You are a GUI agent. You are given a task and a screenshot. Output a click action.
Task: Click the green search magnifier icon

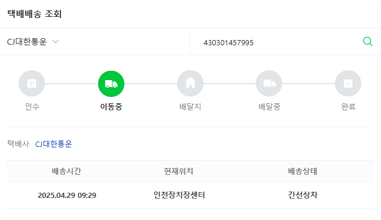[x=368, y=41]
